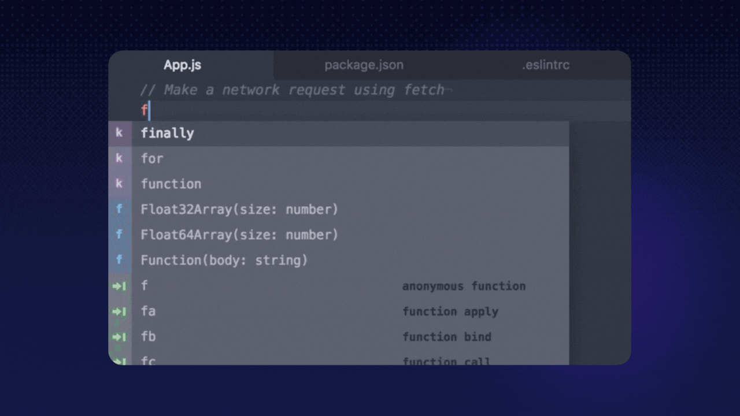740x416 pixels.
Task: Select Float64Array(size: number) suggestion
Action: 239,235
